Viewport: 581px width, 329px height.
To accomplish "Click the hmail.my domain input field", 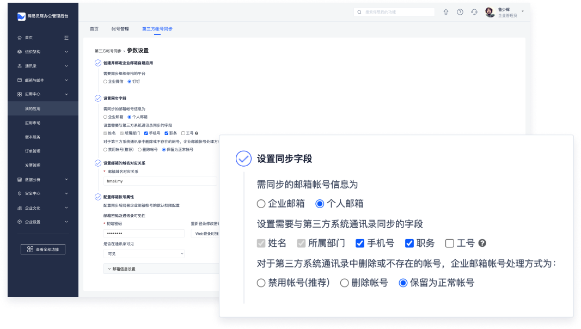I will point(160,181).
